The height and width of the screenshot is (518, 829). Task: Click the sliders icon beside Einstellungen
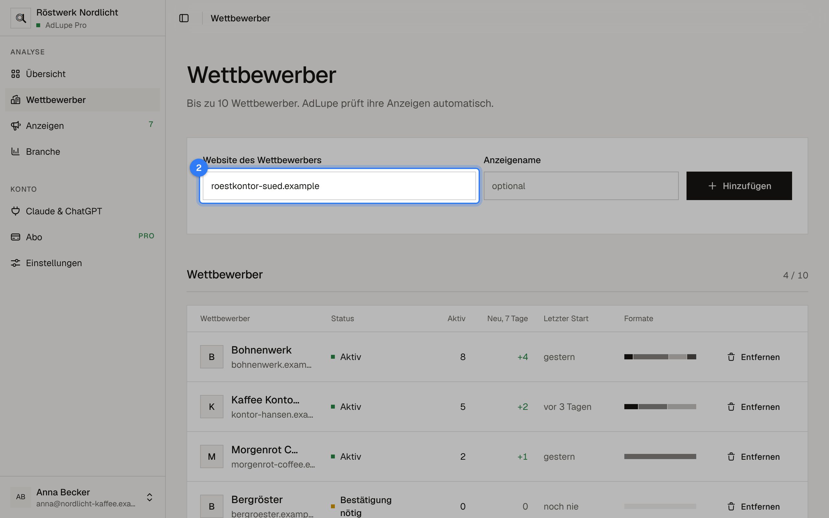(x=16, y=263)
